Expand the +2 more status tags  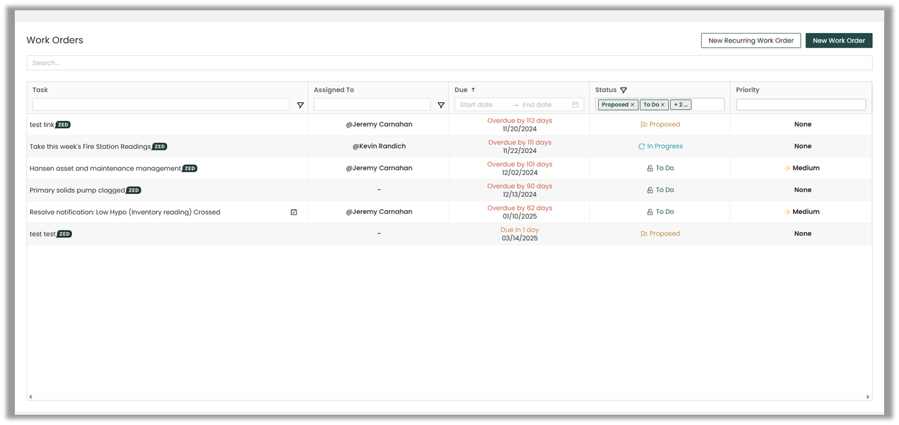pos(681,105)
